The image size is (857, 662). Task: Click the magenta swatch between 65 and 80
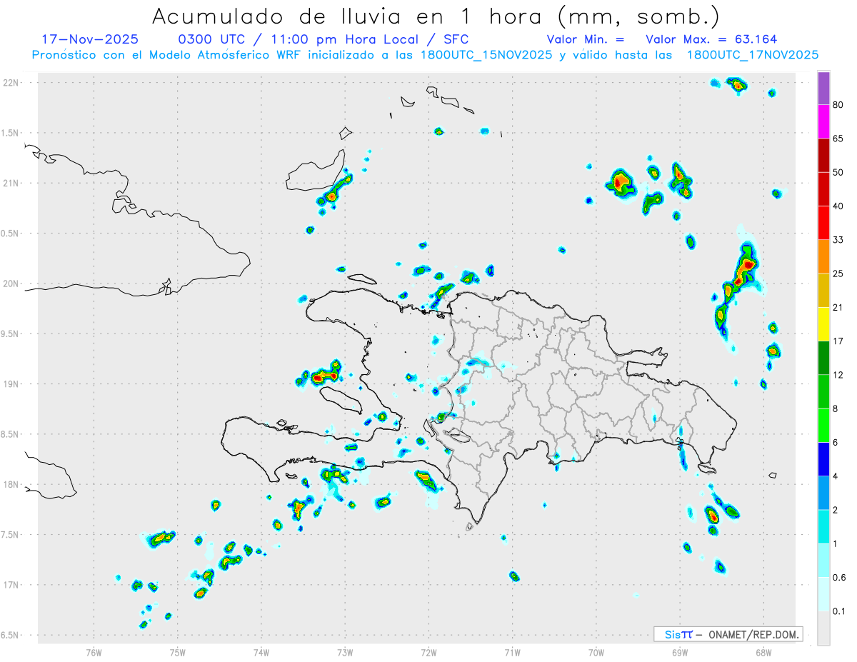(823, 121)
